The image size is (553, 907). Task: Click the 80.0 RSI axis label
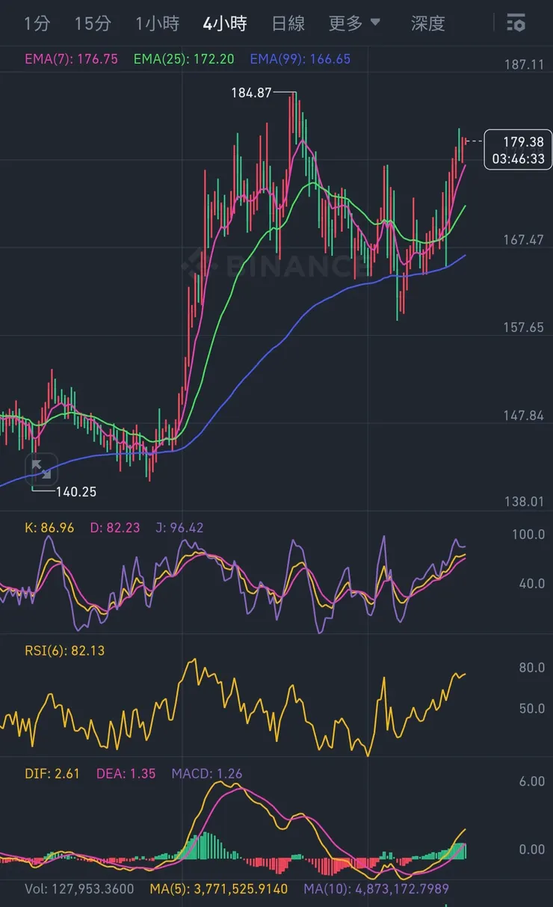pyautogui.click(x=531, y=668)
